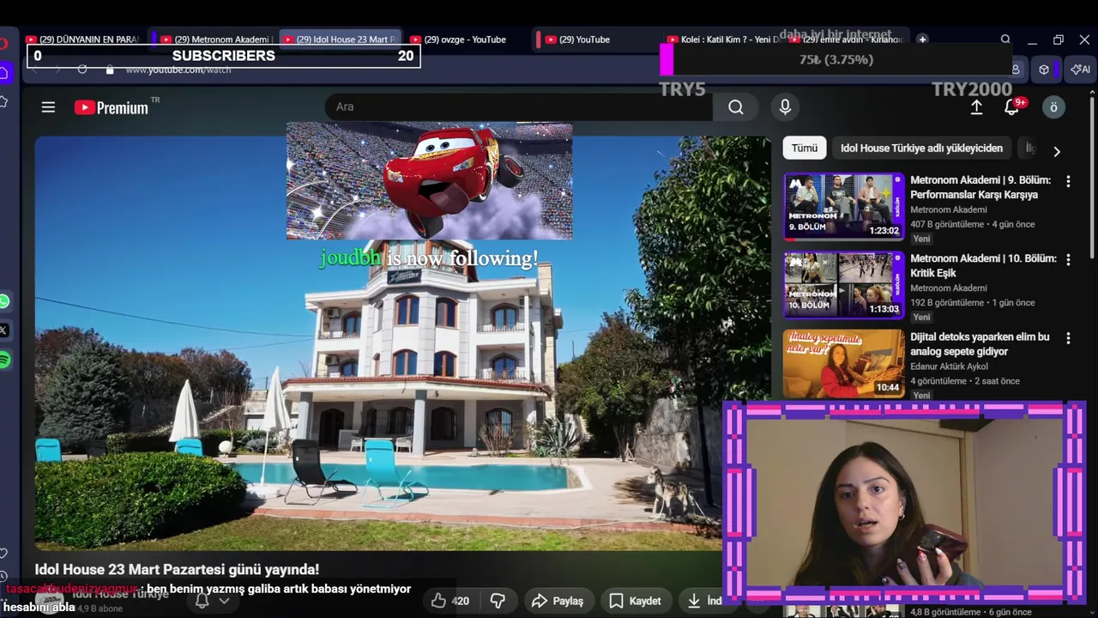This screenshot has height=618, width=1098.
Task: Open the Dijital detoks thumbnail with 10:44
Action: point(843,364)
